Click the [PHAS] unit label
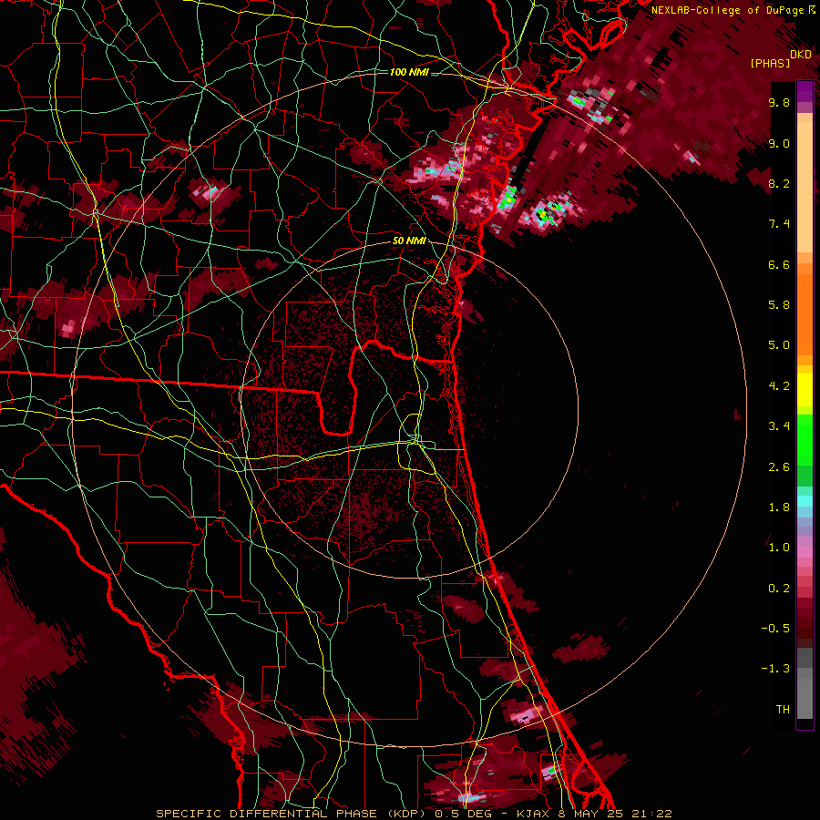The image size is (820, 820). pyautogui.click(x=770, y=63)
